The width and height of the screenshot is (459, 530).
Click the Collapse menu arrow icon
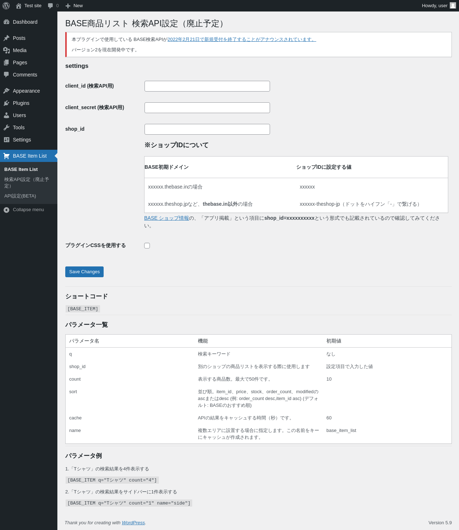[6, 210]
